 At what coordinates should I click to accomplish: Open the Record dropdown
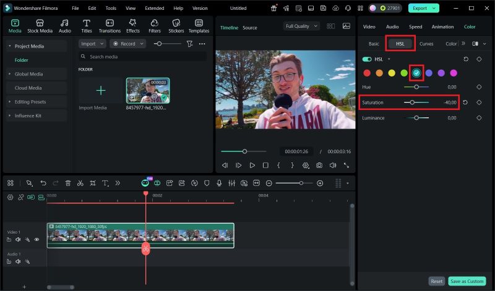(x=128, y=44)
